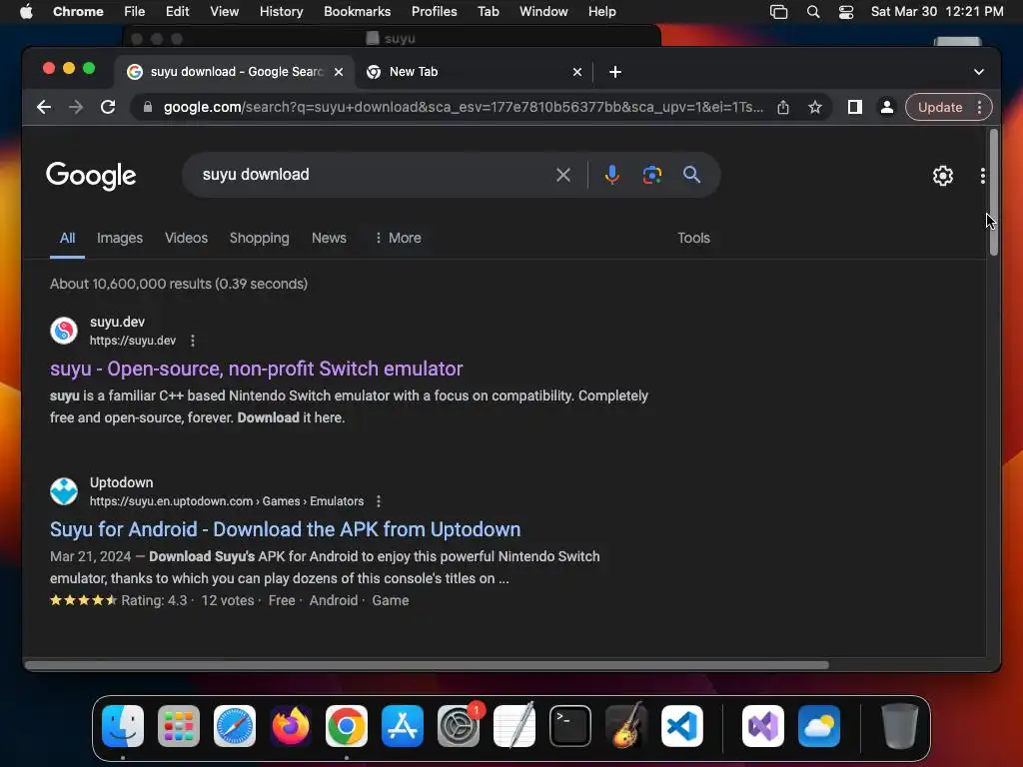The image size is (1023, 767).
Task: Open Spotlight search in menu bar
Action: 813,12
